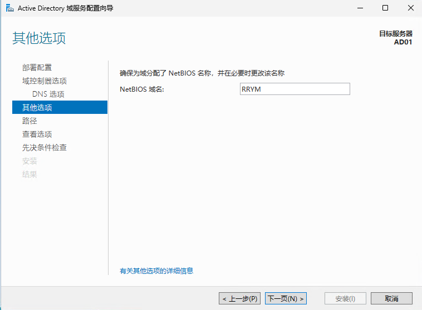Click the greyed-out 安装 sidebar item
The image size is (422, 310).
click(x=30, y=161)
